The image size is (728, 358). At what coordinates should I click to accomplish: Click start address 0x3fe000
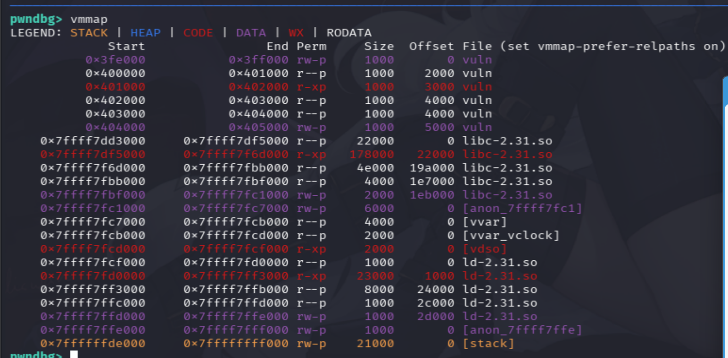click(116, 60)
